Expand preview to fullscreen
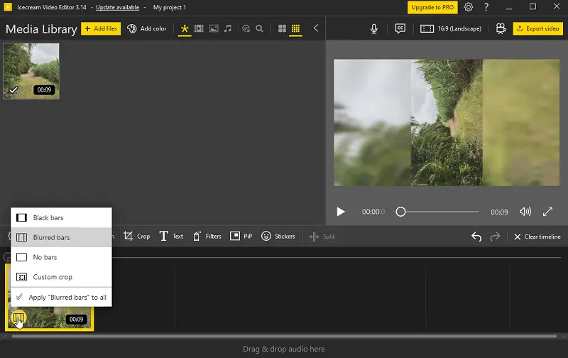This screenshot has height=358, width=568. [547, 212]
